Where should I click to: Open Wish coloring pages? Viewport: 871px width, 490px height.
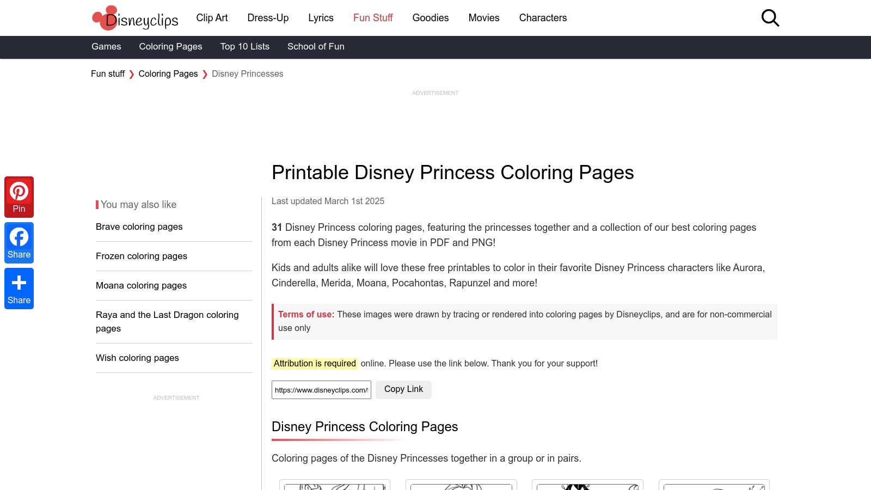(x=137, y=358)
